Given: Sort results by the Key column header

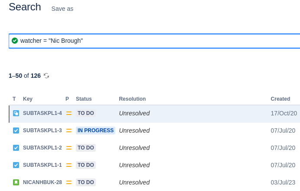Looking at the screenshot, I should [x=28, y=99].
